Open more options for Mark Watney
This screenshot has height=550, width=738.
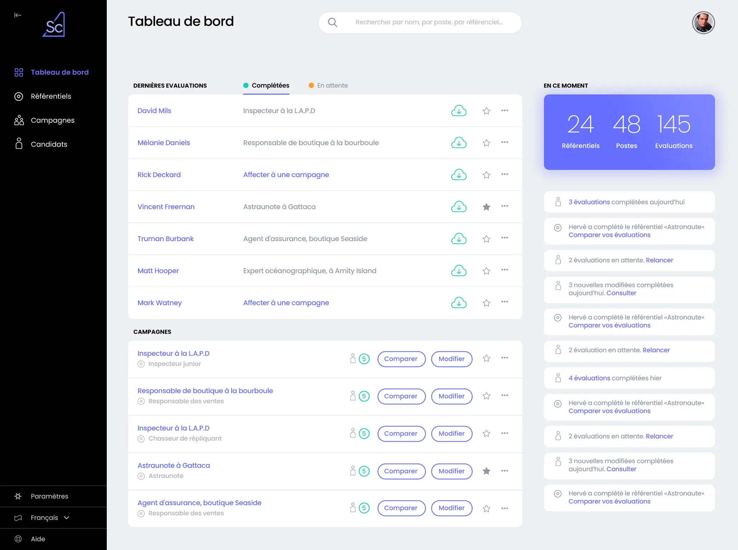[505, 302]
